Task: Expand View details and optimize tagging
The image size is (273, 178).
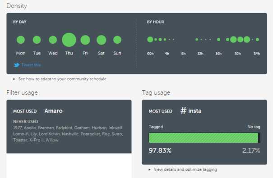Action: [185, 169]
